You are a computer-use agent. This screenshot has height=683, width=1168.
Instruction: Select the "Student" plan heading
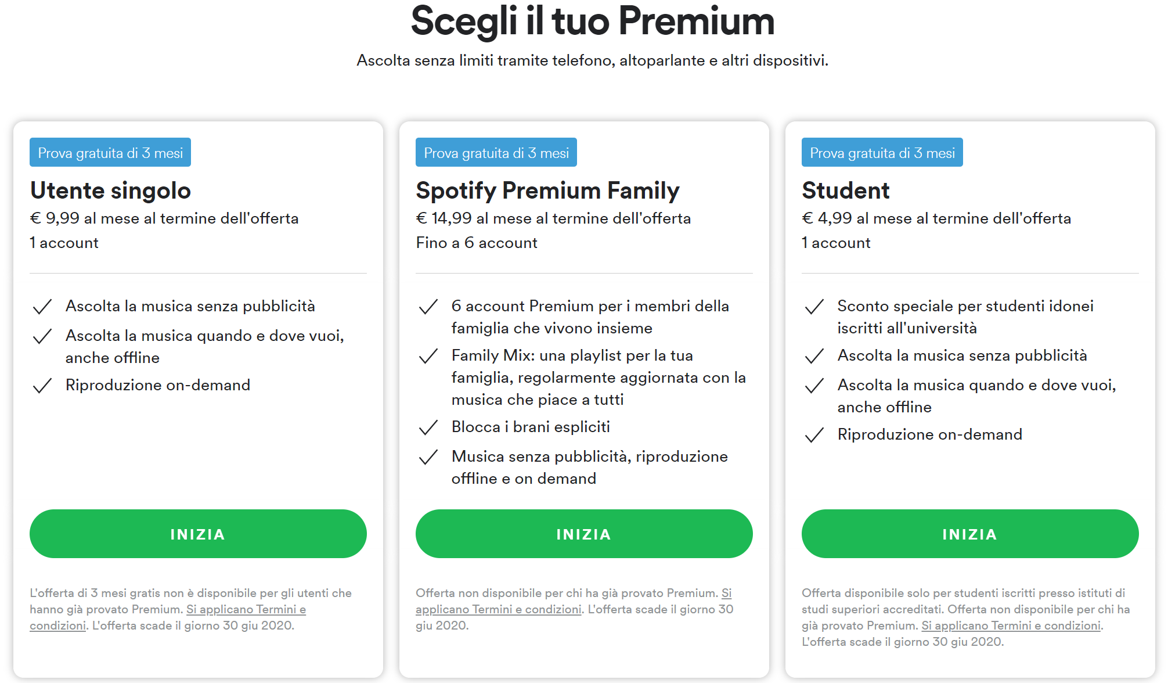845,190
